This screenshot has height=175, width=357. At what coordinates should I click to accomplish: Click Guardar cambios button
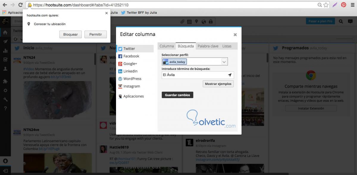coord(177,95)
